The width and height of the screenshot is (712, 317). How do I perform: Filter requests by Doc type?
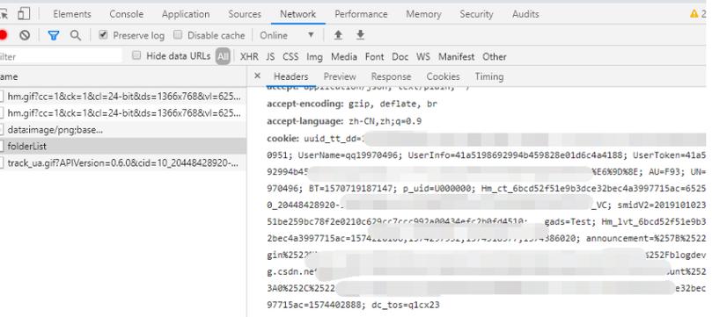click(x=400, y=56)
